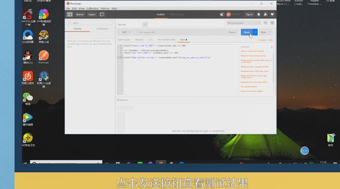Open the colorful 360 browser desktop icon

click(44, 17)
